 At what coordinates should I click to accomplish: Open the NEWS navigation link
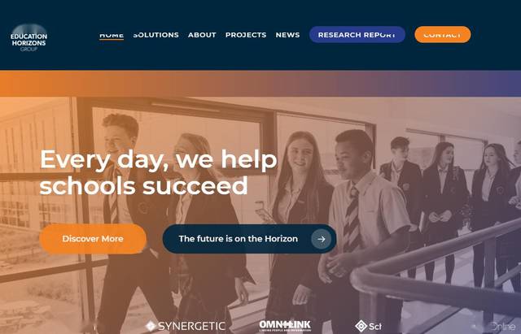click(x=287, y=35)
